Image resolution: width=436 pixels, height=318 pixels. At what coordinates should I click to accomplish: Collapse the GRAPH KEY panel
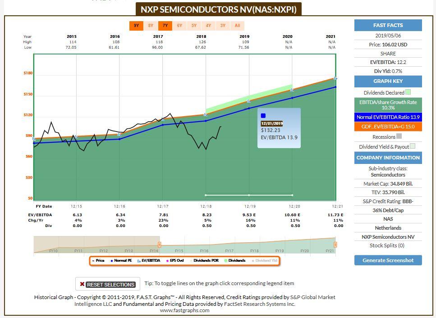(x=388, y=82)
